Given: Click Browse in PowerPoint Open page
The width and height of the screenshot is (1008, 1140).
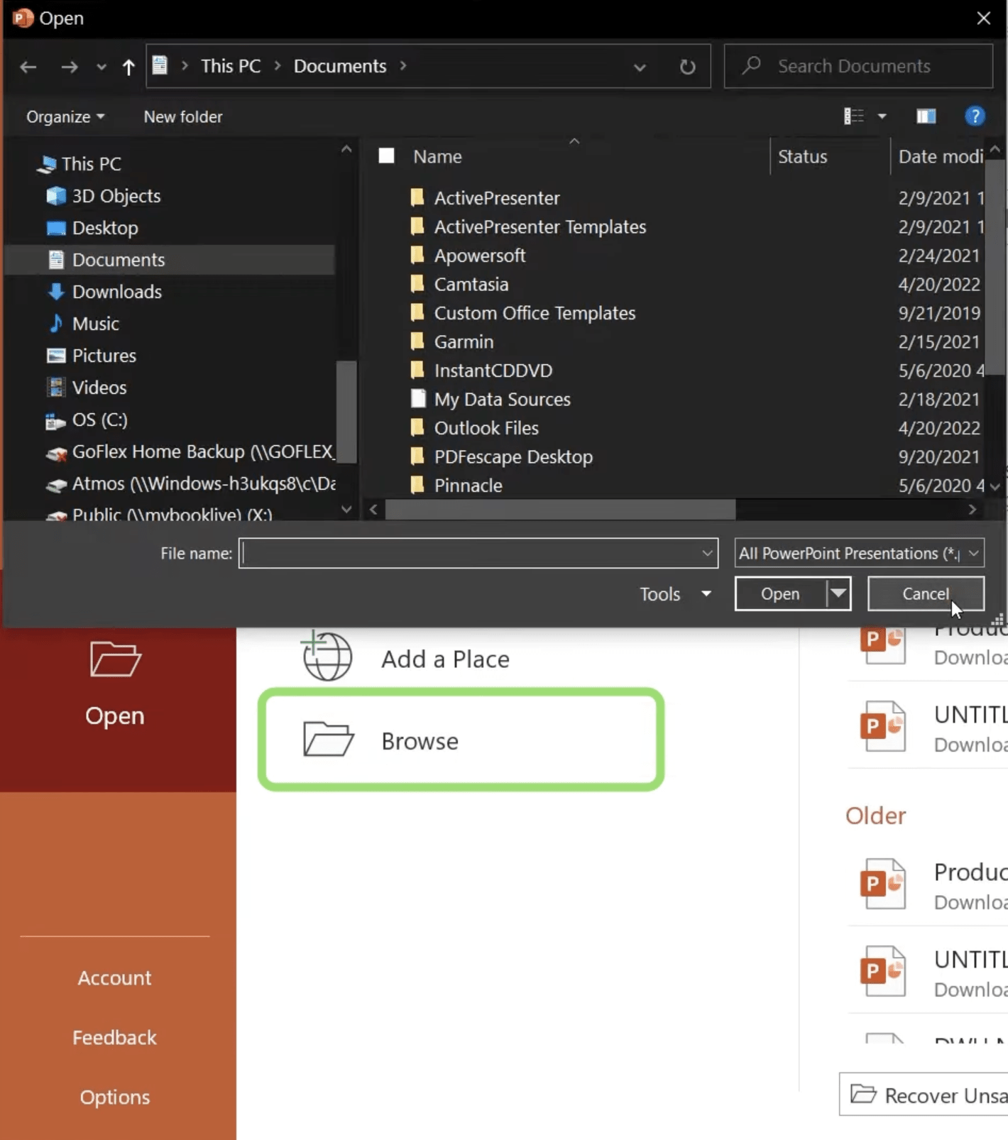Looking at the screenshot, I should [x=461, y=740].
